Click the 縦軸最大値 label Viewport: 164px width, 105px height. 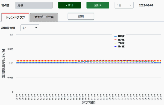[x=8, y=28]
